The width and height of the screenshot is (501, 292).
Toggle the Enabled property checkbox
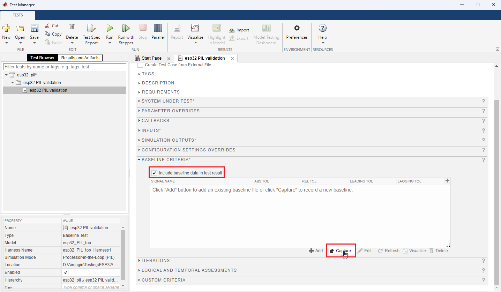pos(66,272)
